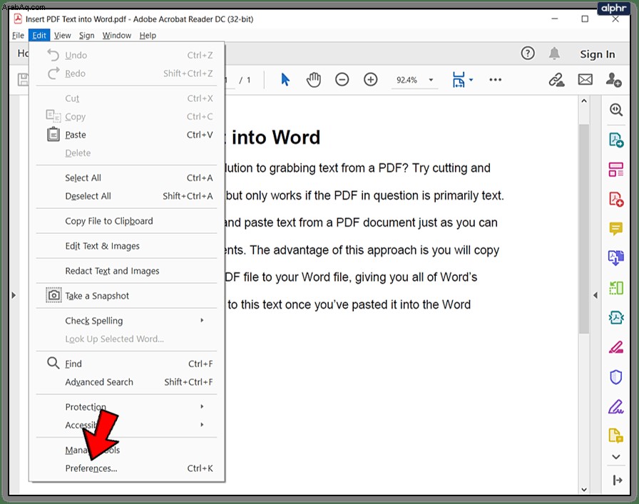Send file by email envelope icon
639x504 pixels.
586,79
